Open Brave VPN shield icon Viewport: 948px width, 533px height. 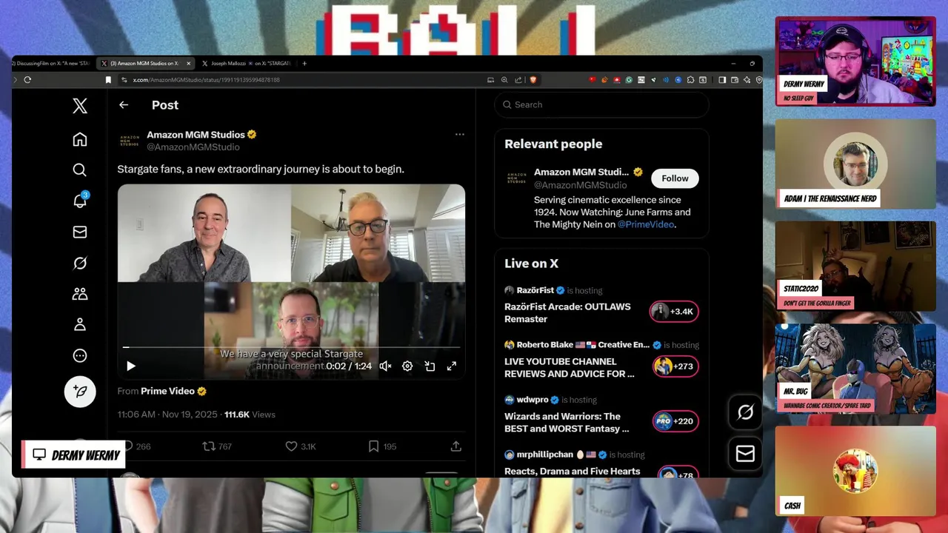pyautogui.click(x=759, y=80)
